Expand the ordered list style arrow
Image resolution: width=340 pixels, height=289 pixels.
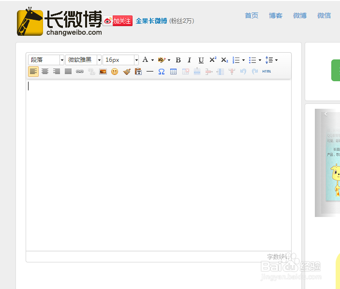click(243, 60)
